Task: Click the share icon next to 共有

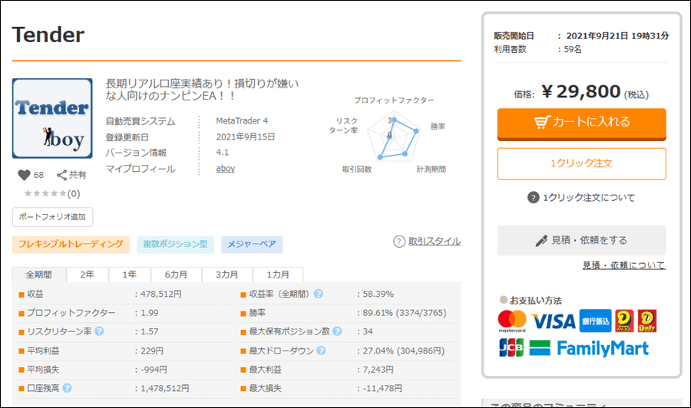Action: 61,175
